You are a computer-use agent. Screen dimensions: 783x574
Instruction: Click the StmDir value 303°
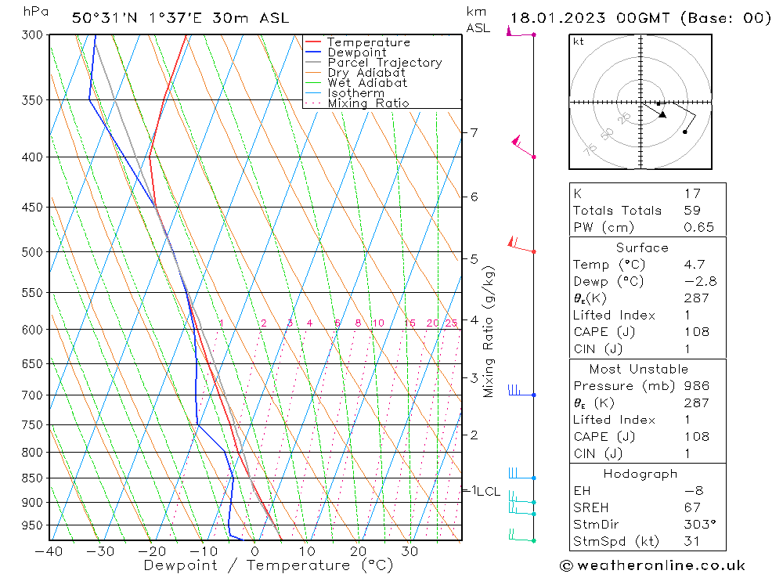coord(700,525)
